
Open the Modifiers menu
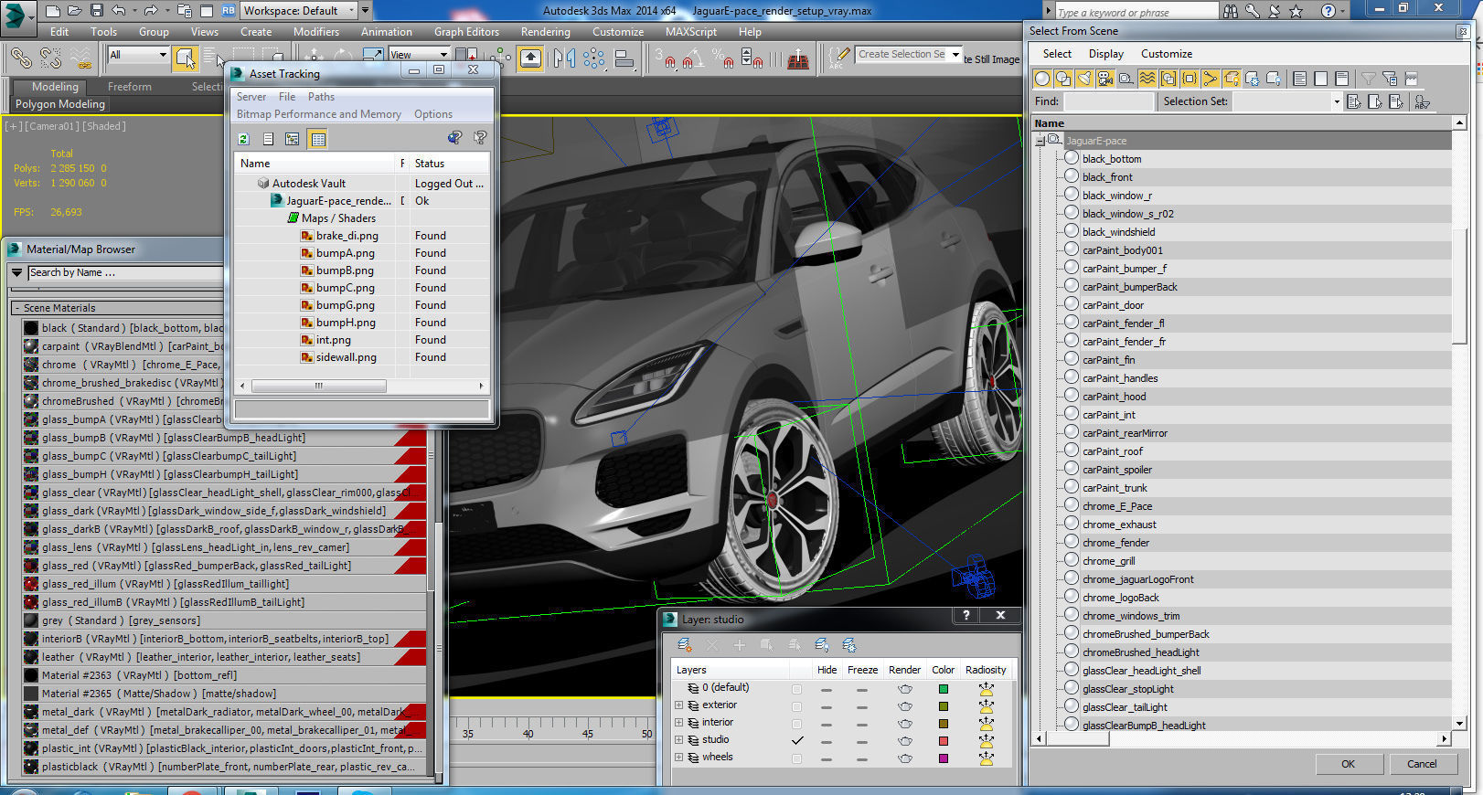(x=315, y=32)
